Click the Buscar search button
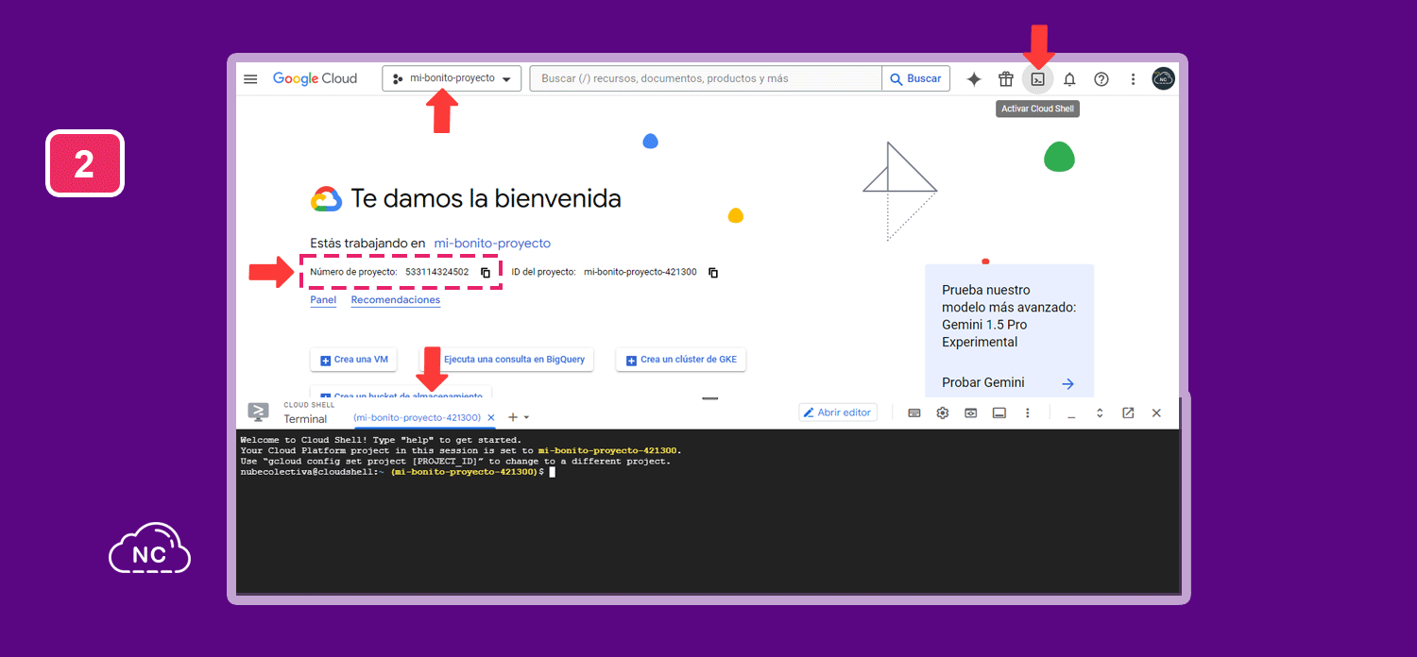 click(x=916, y=79)
